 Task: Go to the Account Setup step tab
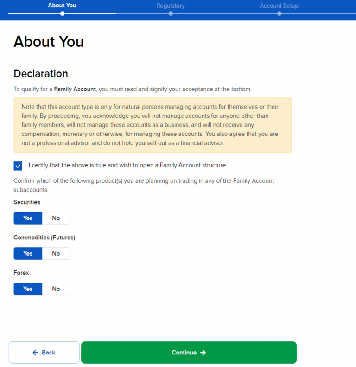(279, 6)
